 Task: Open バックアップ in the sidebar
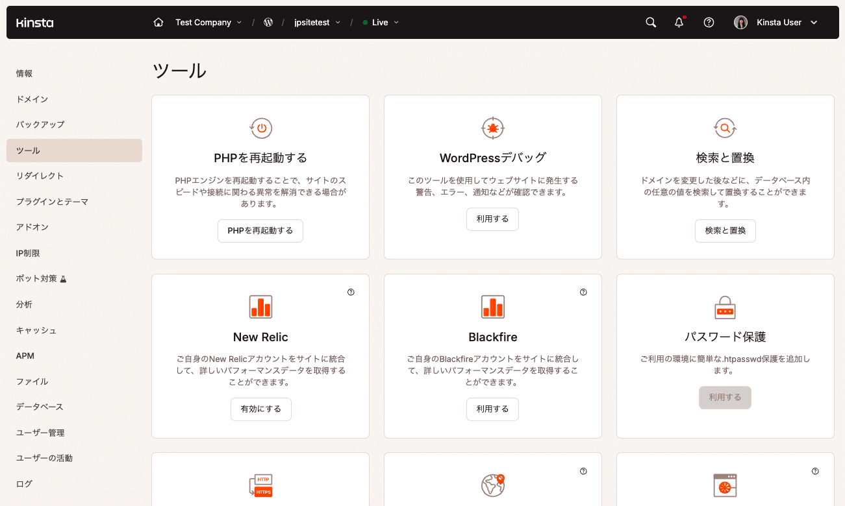pyautogui.click(x=74, y=125)
